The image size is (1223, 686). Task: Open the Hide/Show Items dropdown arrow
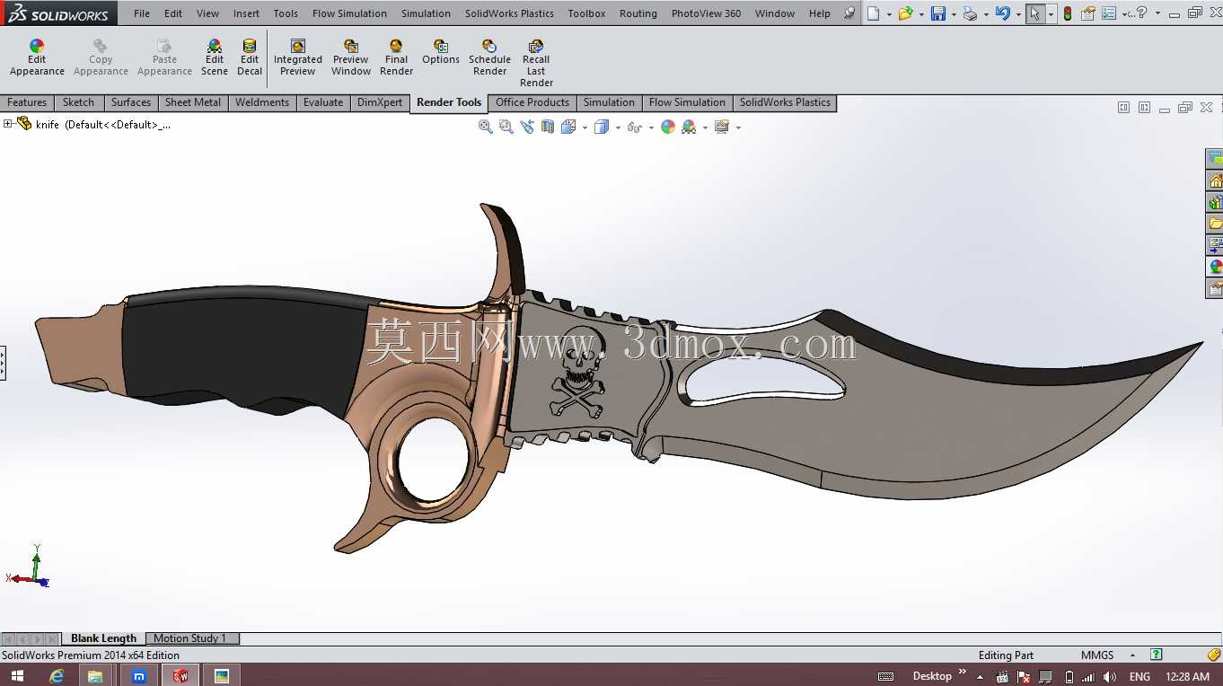(x=651, y=128)
